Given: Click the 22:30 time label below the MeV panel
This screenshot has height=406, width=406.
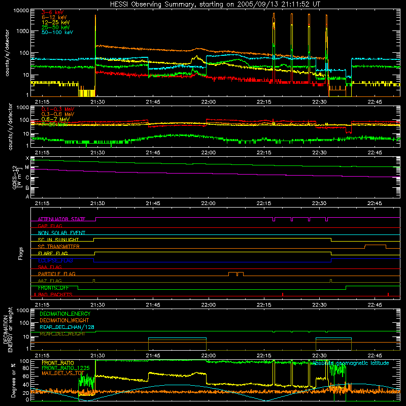Looking at the screenshot, I should (x=319, y=153).
